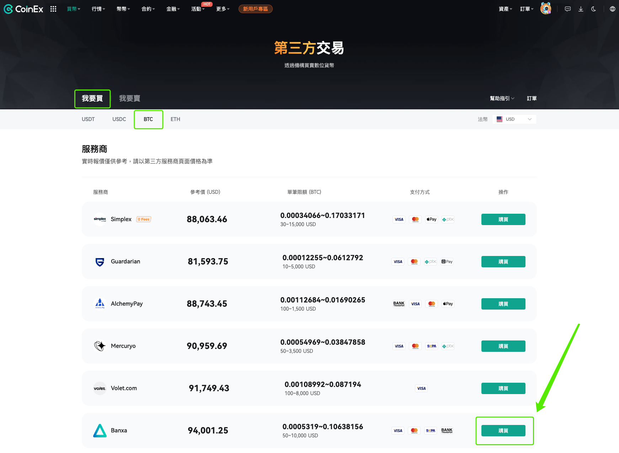Image resolution: width=619 pixels, height=453 pixels.
Task: Click the Pix icon in Simplex row
Action: coord(448,219)
